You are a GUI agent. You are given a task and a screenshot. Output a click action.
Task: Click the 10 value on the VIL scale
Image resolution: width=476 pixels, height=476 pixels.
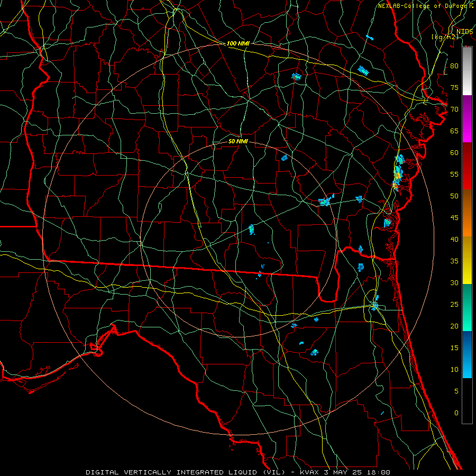coord(454,370)
